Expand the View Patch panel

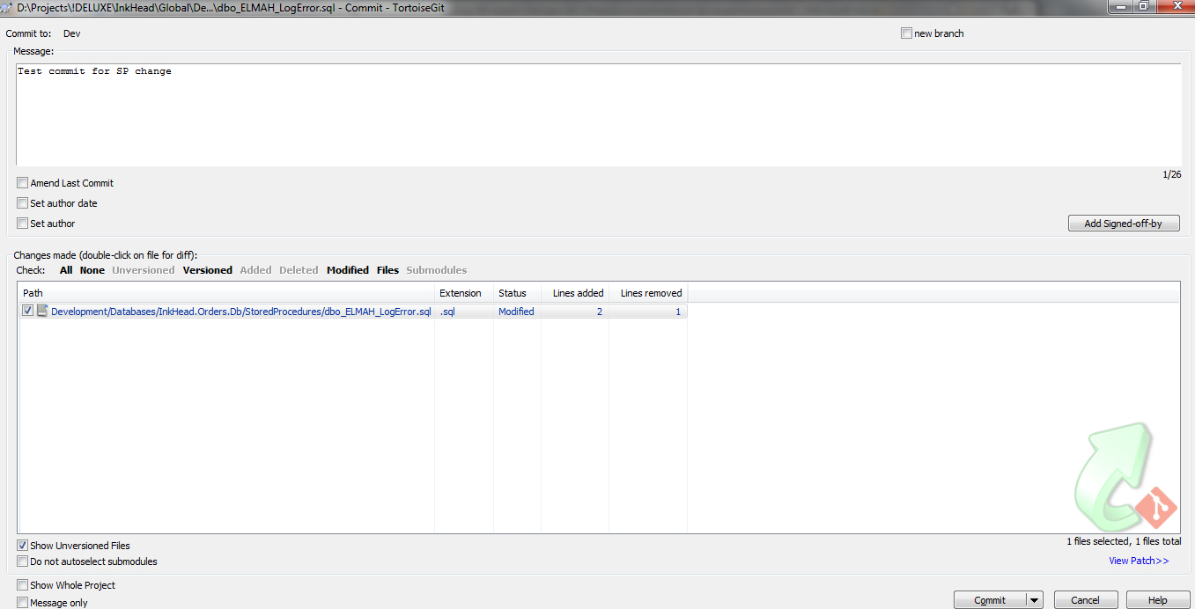point(1138,561)
